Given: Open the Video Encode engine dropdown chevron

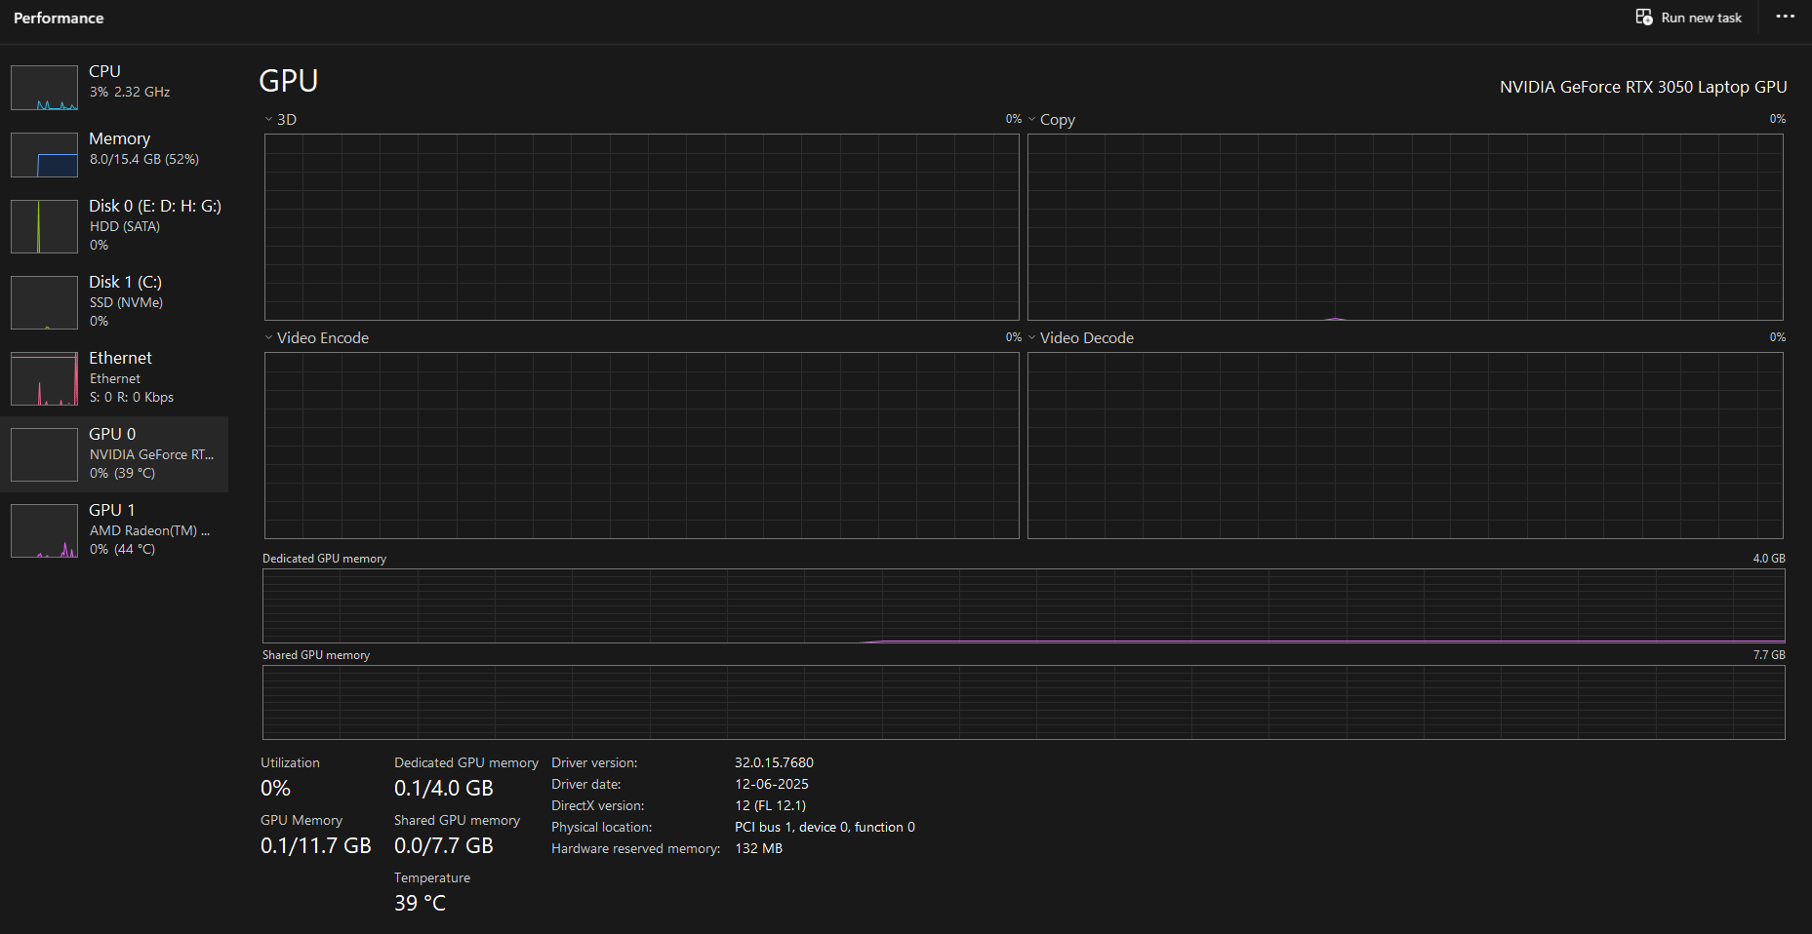Looking at the screenshot, I should (x=268, y=337).
